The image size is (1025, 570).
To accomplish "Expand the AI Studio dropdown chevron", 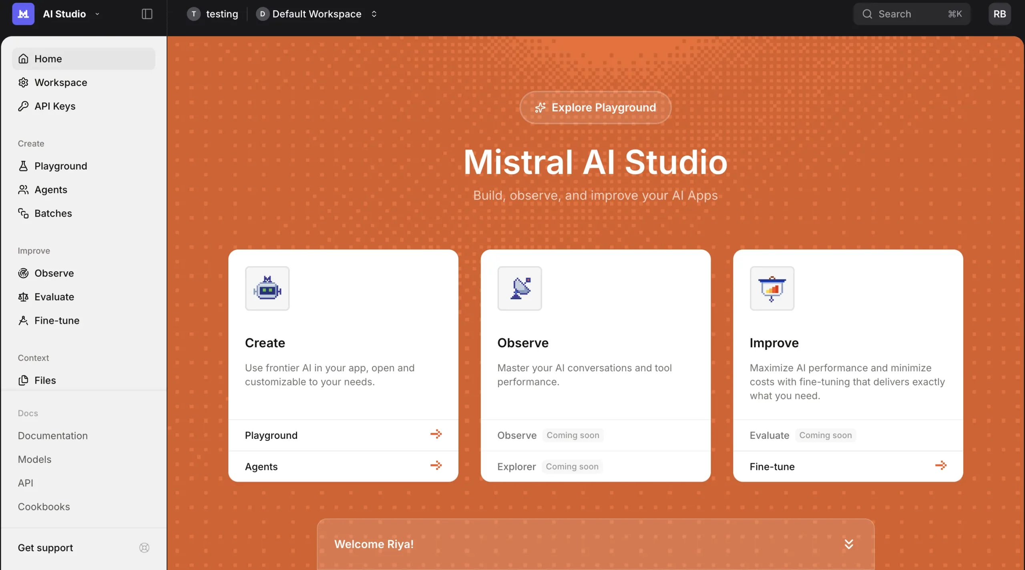I will click(x=97, y=14).
